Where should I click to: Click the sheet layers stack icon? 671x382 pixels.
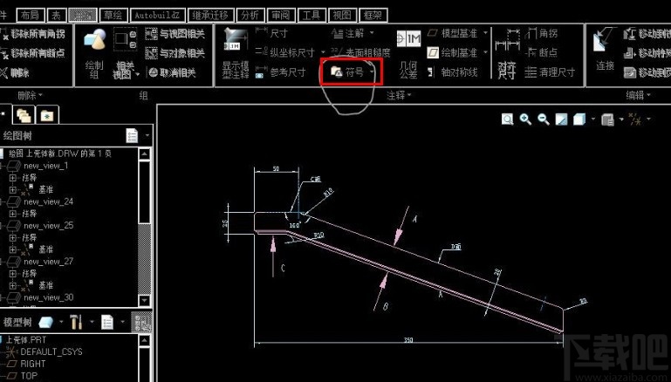click(x=607, y=119)
